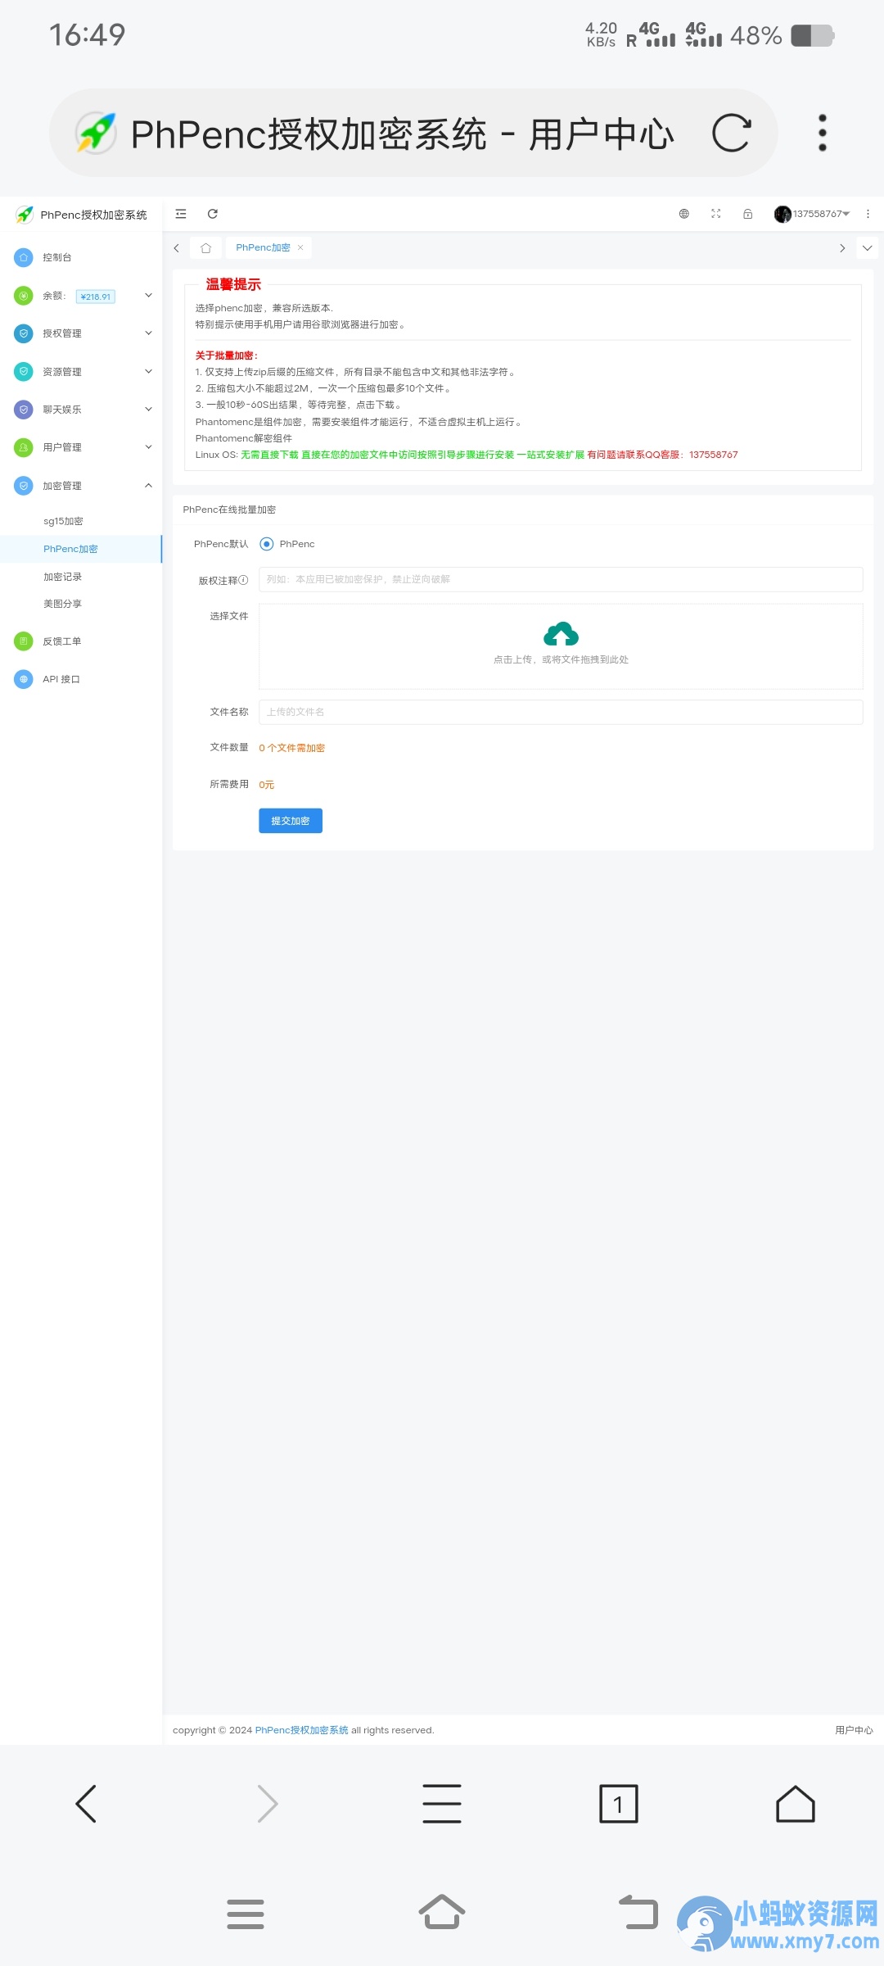Click the QQ number 137558767 in notice
This screenshot has height=1966, width=884.
click(714, 455)
